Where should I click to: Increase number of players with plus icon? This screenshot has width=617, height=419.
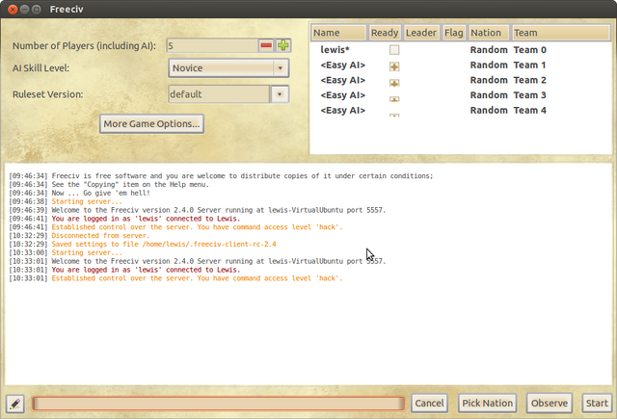[x=282, y=45]
